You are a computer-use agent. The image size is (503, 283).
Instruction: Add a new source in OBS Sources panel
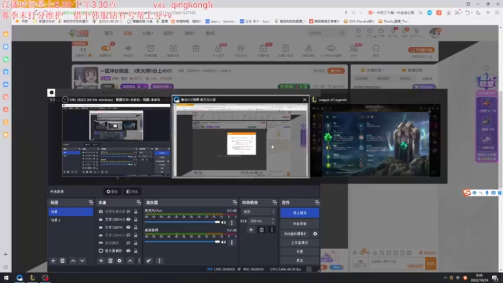(101, 261)
